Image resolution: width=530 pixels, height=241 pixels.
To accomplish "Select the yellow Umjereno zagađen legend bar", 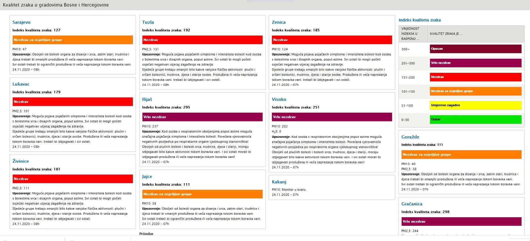I will click(476, 105).
